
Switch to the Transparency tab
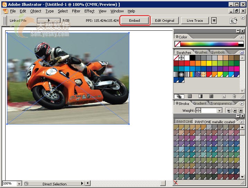[x=221, y=103]
